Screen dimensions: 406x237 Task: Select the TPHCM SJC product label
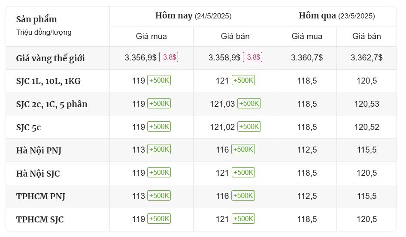tap(40, 219)
